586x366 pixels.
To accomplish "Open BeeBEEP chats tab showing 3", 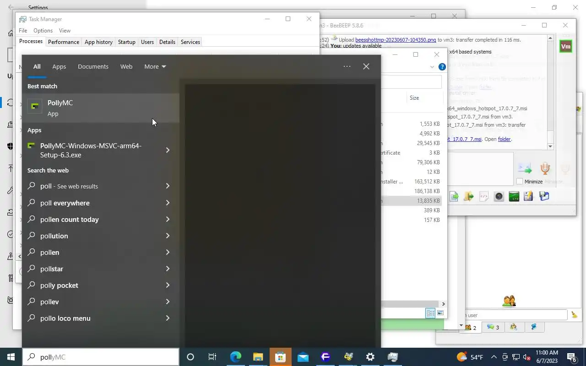I will 493,327.
